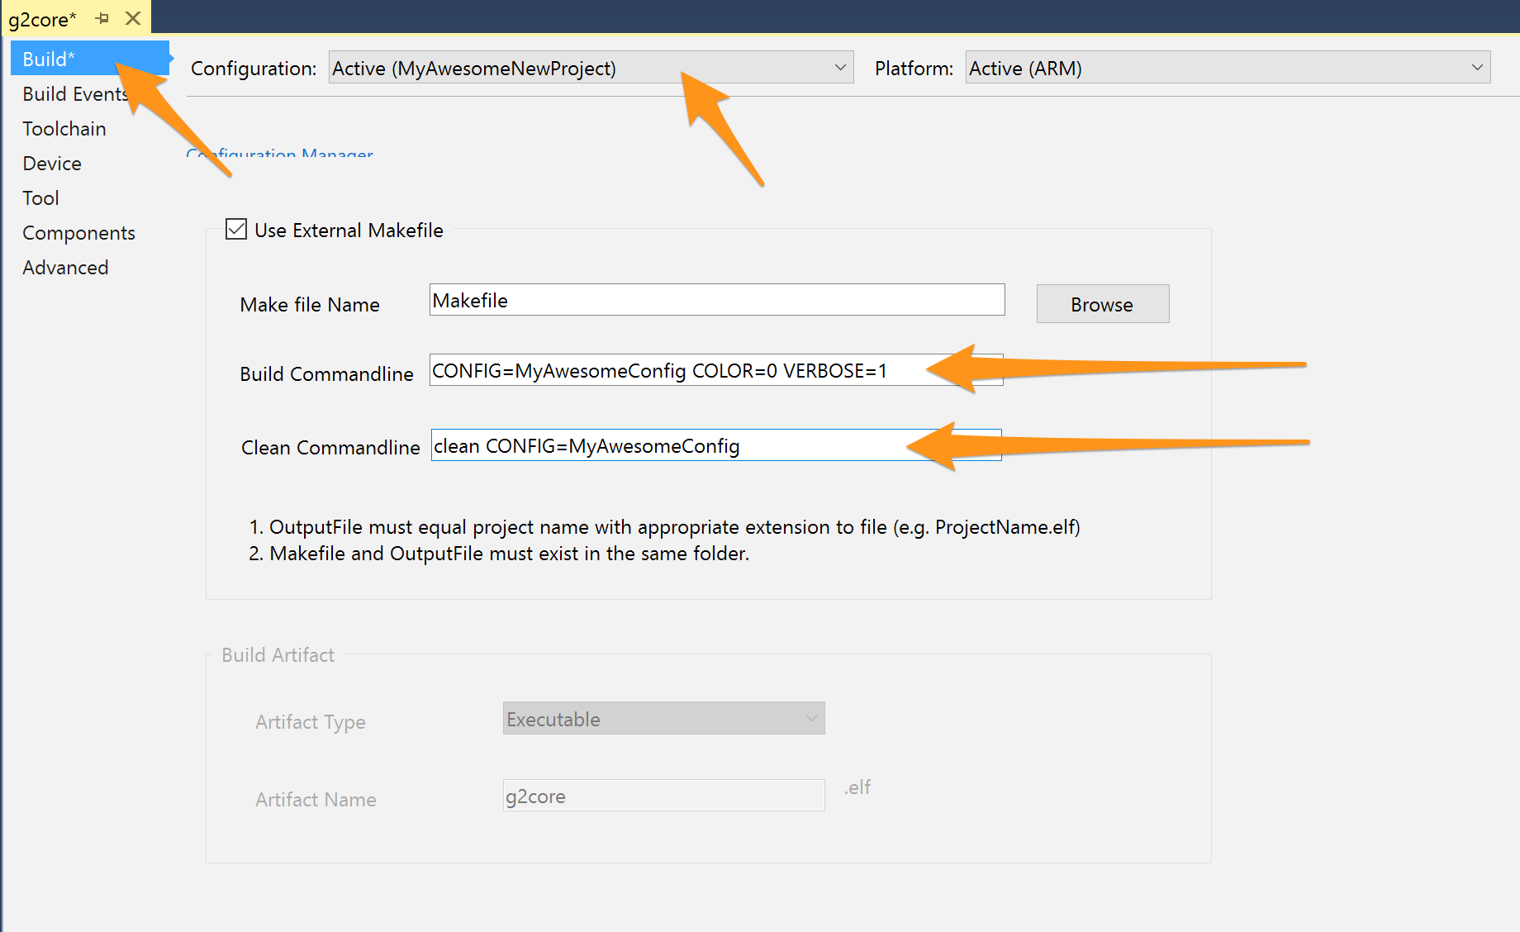Screen dimensions: 1520x932
Task: Switch to the Toolchain page
Action: pyautogui.click(x=64, y=129)
